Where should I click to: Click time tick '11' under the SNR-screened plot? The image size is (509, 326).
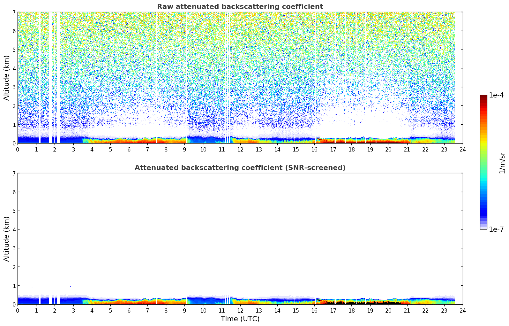(x=221, y=310)
